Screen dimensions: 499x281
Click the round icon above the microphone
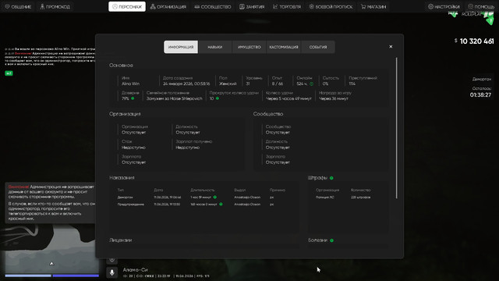tap(112, 260)
